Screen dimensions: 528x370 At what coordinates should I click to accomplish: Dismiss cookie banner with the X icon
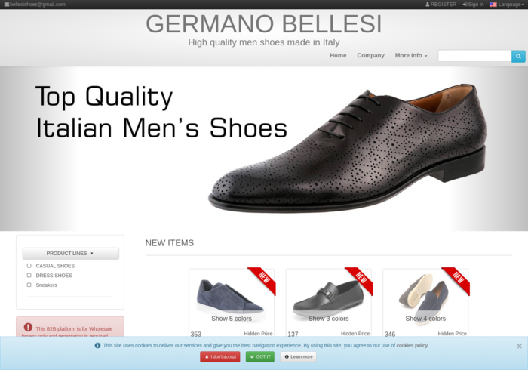pos(519,346)
